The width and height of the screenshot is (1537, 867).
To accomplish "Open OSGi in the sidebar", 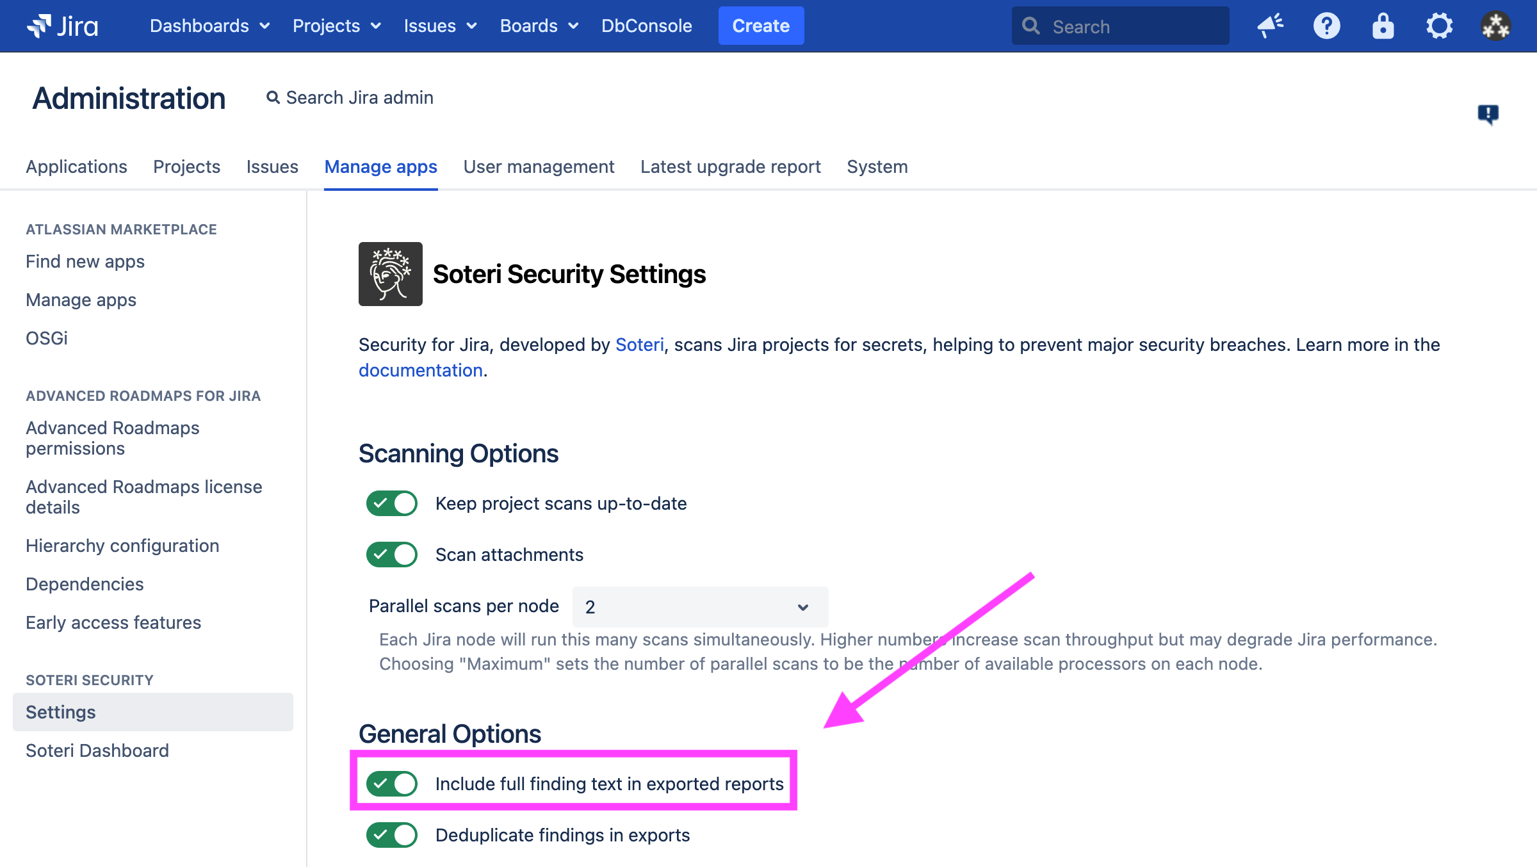I will click(47, 338).
